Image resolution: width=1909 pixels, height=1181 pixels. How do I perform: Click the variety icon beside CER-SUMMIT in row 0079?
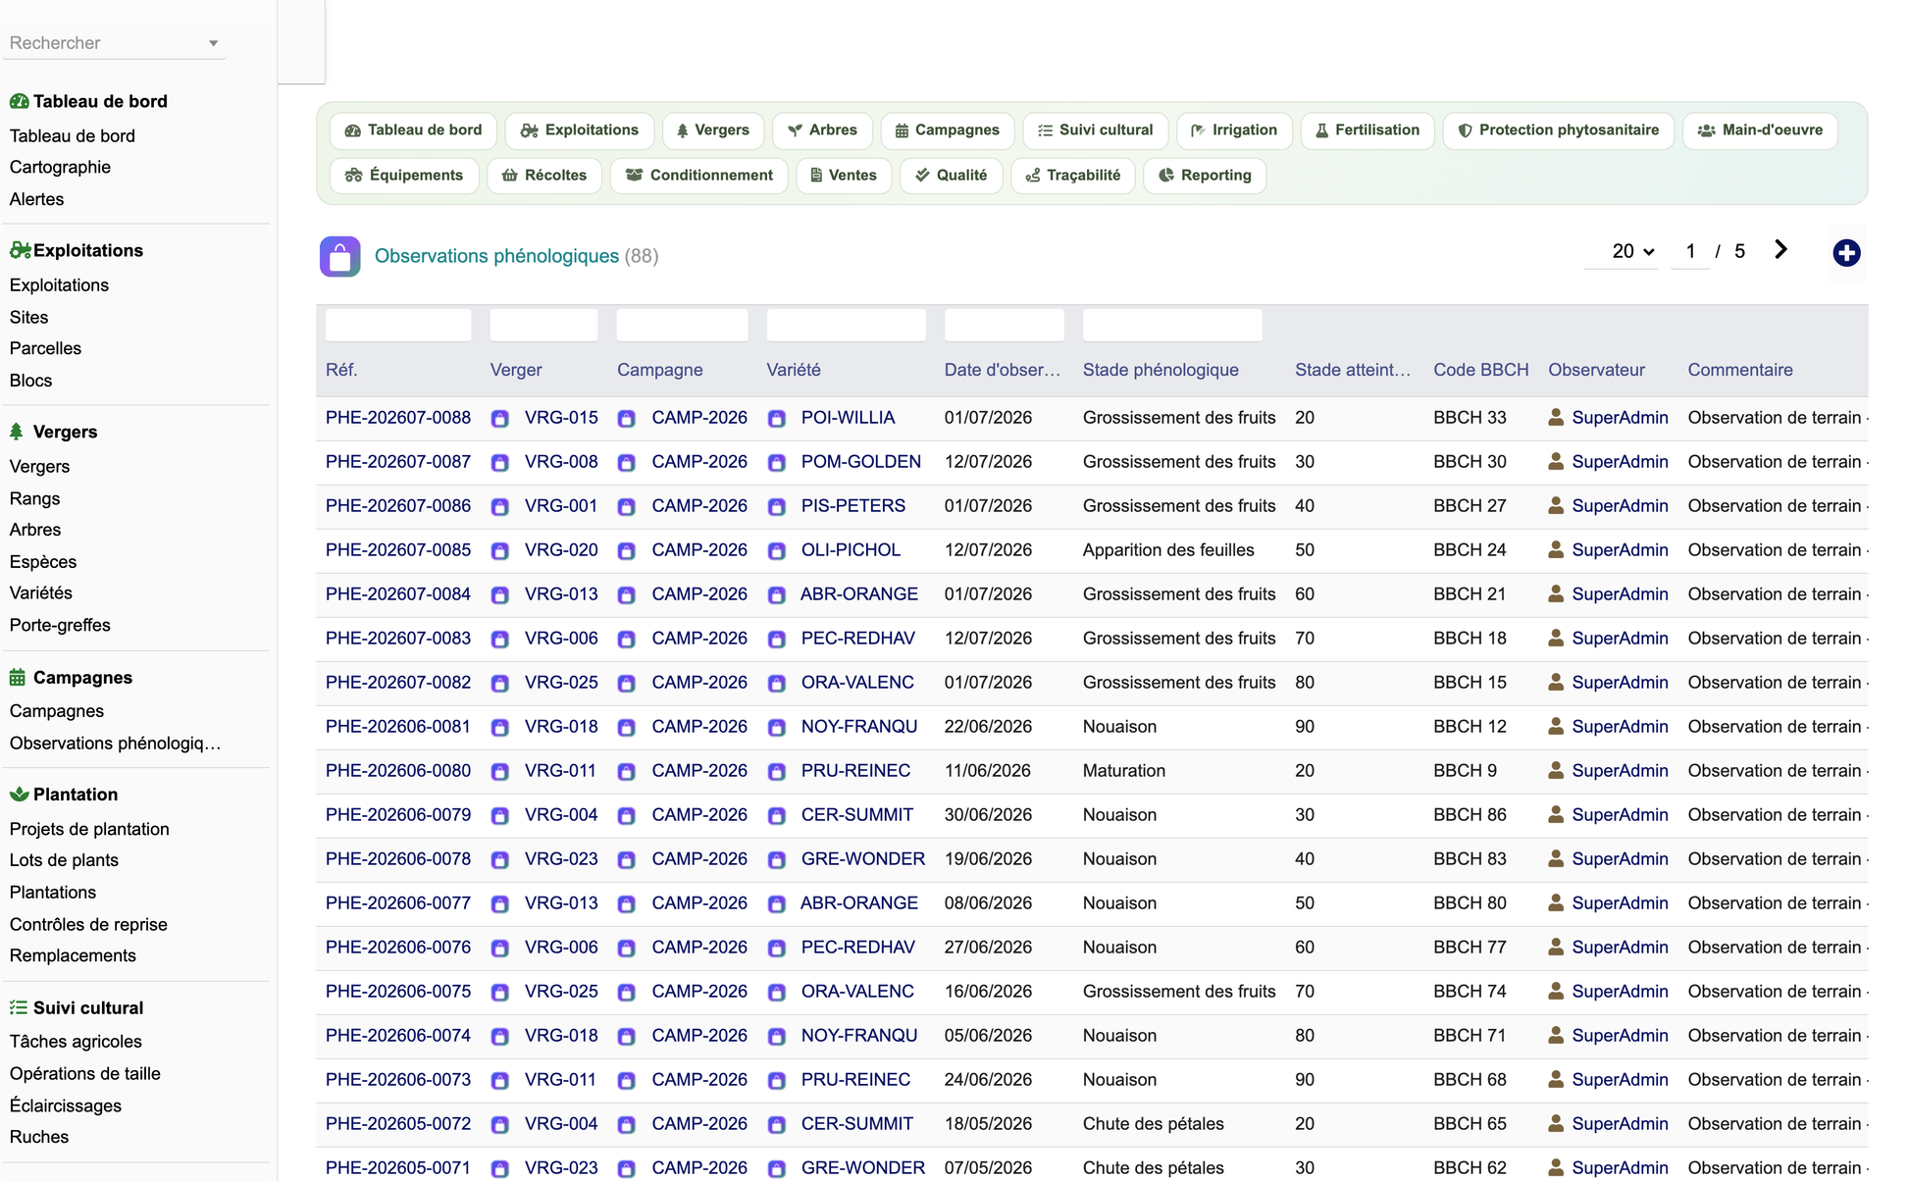[x=777, y=816]
